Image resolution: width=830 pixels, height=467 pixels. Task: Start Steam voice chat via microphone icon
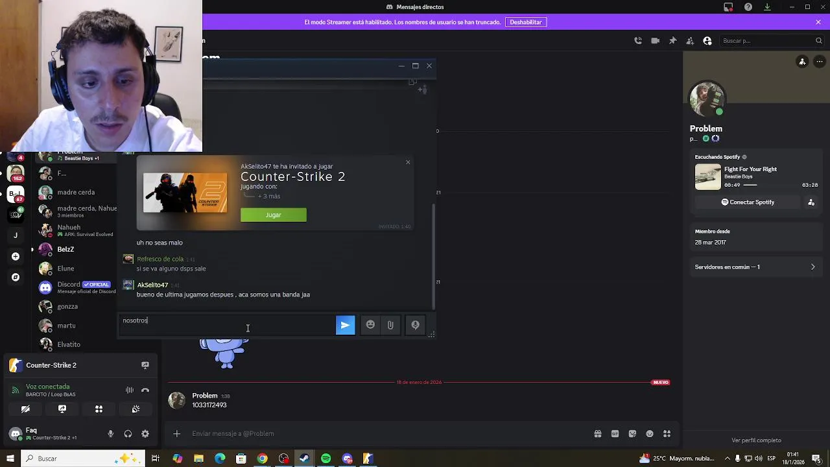[415, 325]
